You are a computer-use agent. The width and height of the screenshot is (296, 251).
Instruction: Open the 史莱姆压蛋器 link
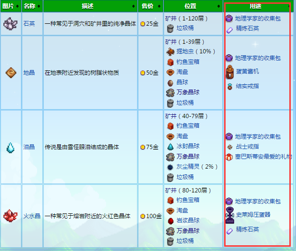point(253,214)
